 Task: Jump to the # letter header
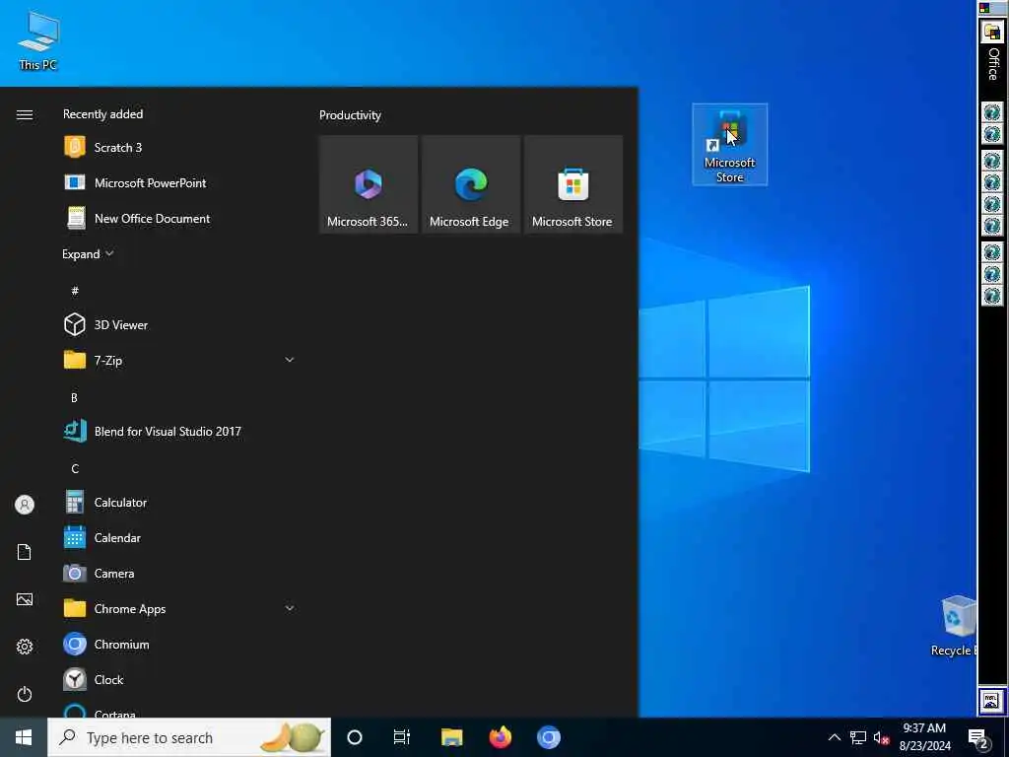75,291
